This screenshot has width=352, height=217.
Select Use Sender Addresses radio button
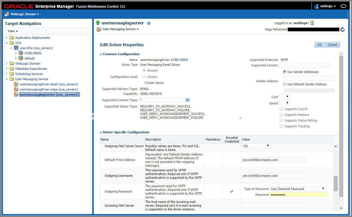point(285,72)
